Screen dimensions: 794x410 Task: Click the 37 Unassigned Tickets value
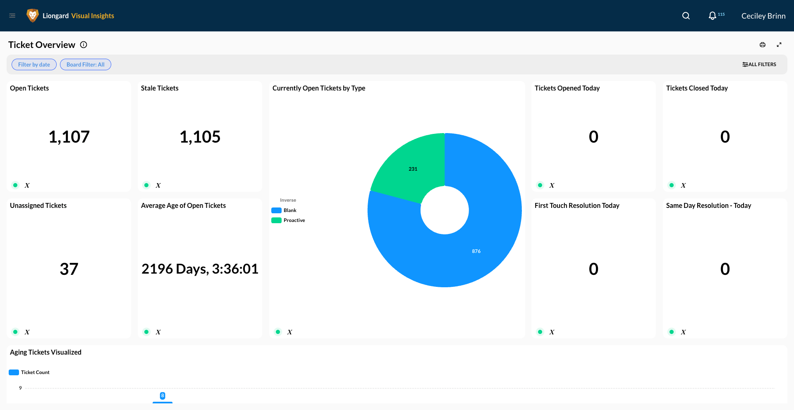pyautogui.click(x=69, y=269)
